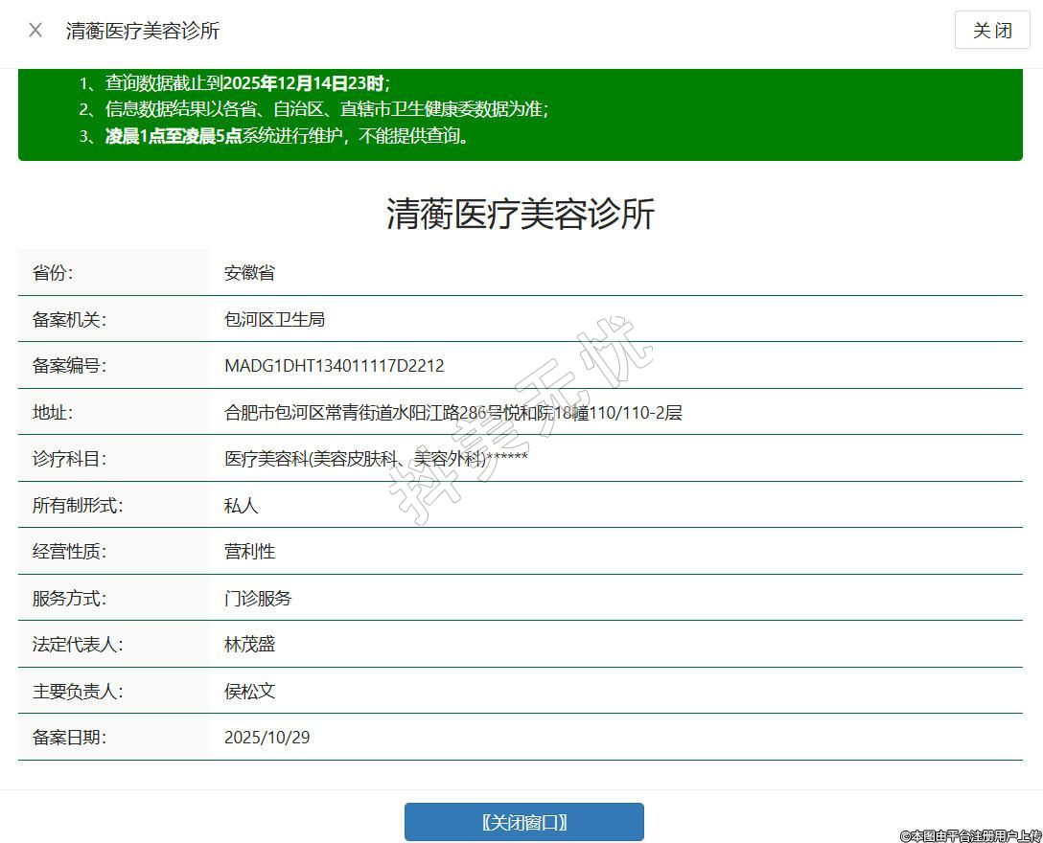
Task: Click the 主要负责人 name 侯松文
Action: [x=249, y=691]
